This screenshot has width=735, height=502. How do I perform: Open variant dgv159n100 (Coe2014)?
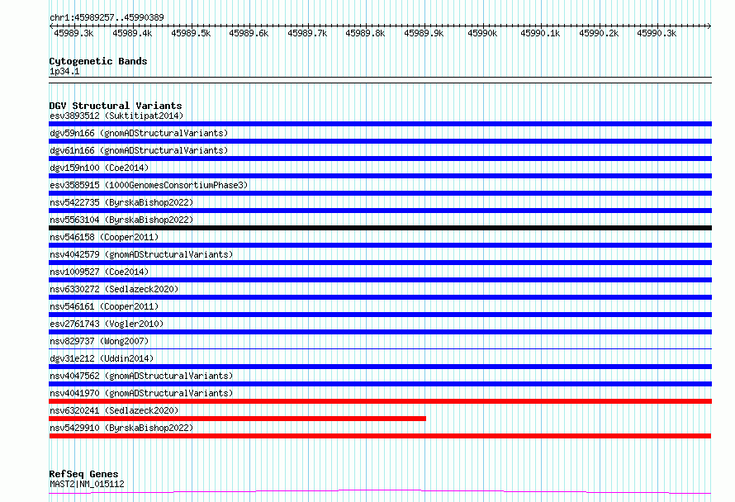[x=99, y=168]
